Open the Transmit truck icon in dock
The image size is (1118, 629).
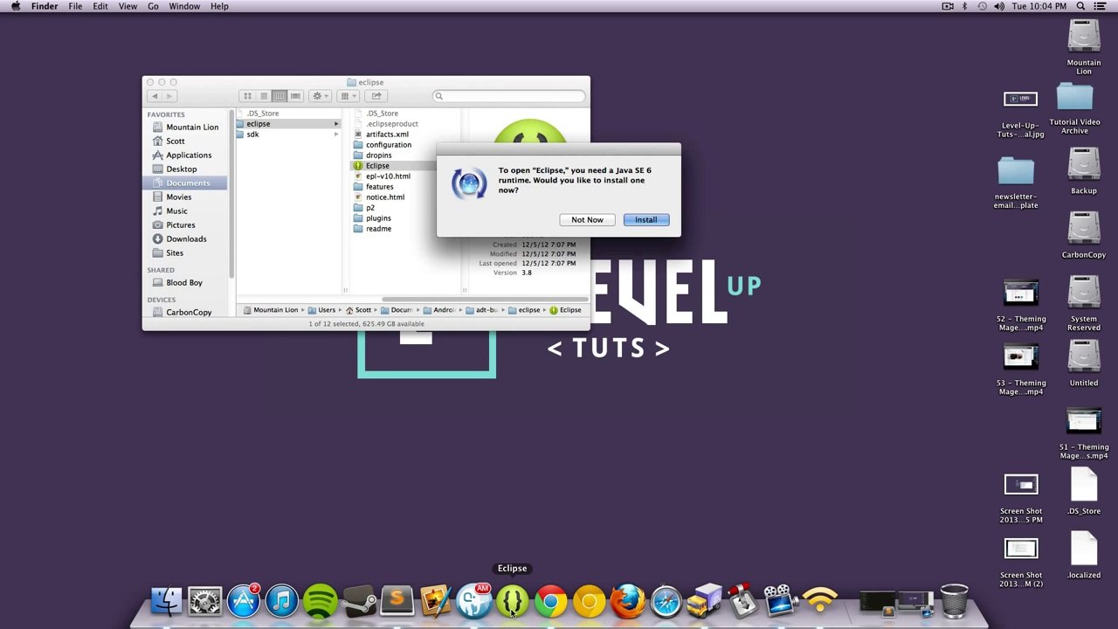[704, 601]
